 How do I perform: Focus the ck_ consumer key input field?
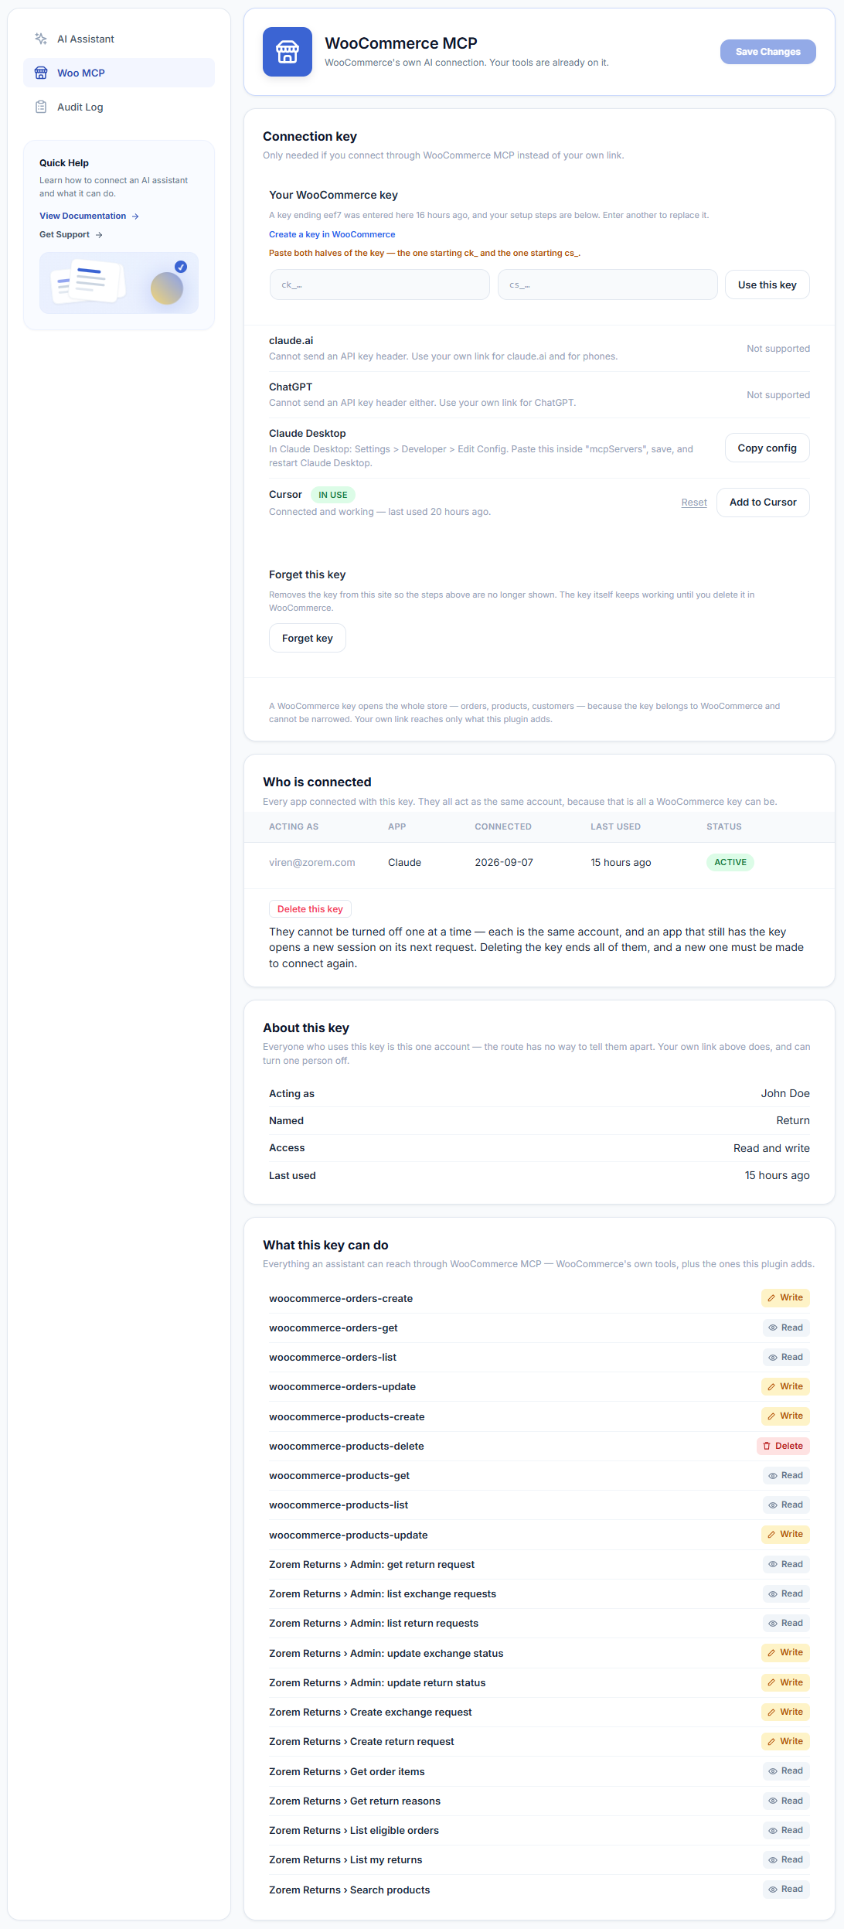[x=379, y=285]
